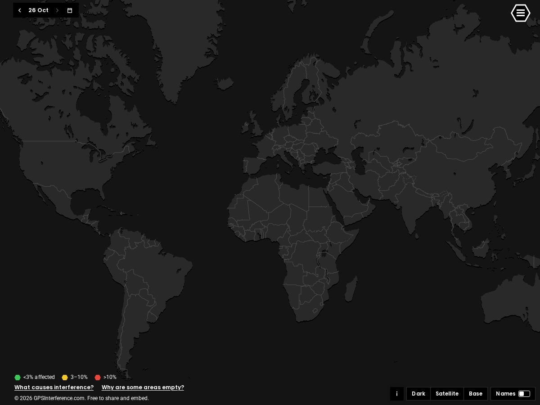Open 'Why are some areas empty?' link

click(143, 387)
